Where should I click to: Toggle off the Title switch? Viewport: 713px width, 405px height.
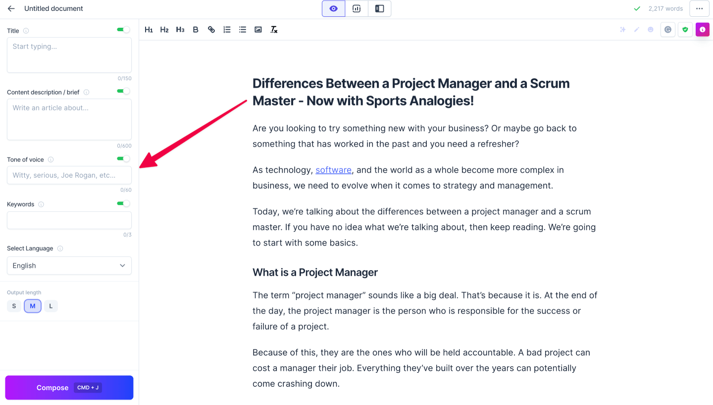pos(123,30)
